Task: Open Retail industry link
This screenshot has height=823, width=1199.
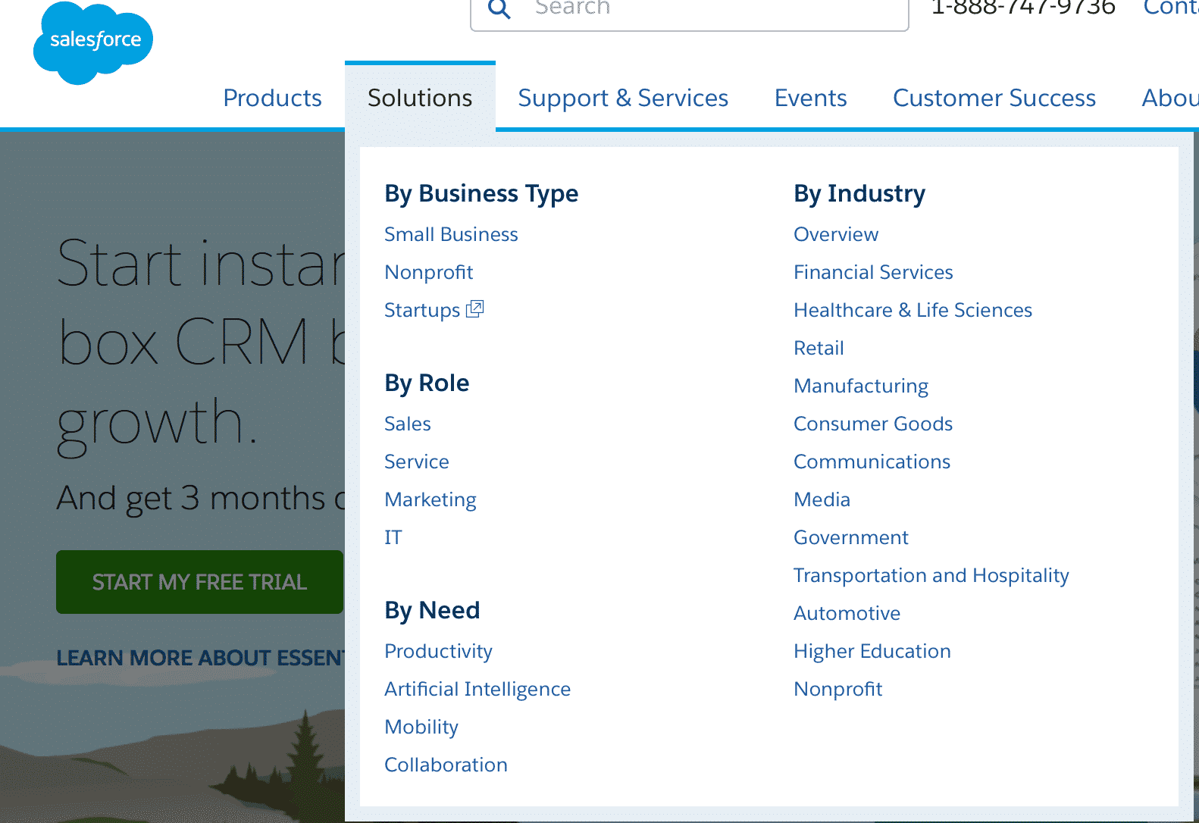Action: pos(819,348)
